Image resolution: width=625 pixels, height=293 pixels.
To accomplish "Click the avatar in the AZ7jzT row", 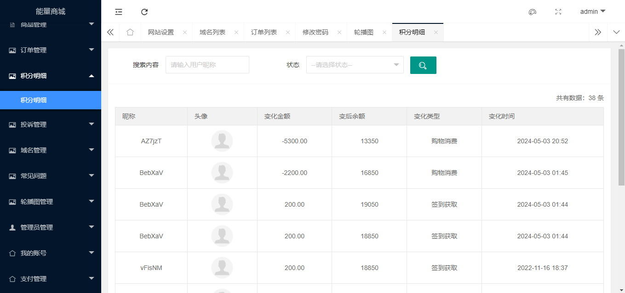I will click(222, 141).
